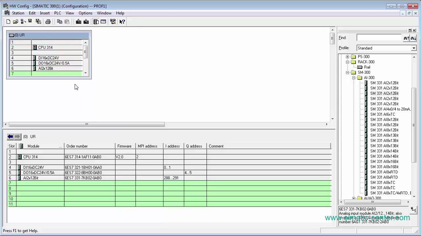This screenshot has height=236, width=421.
Task: Open the Window menu
Action: tap(104, 13)
